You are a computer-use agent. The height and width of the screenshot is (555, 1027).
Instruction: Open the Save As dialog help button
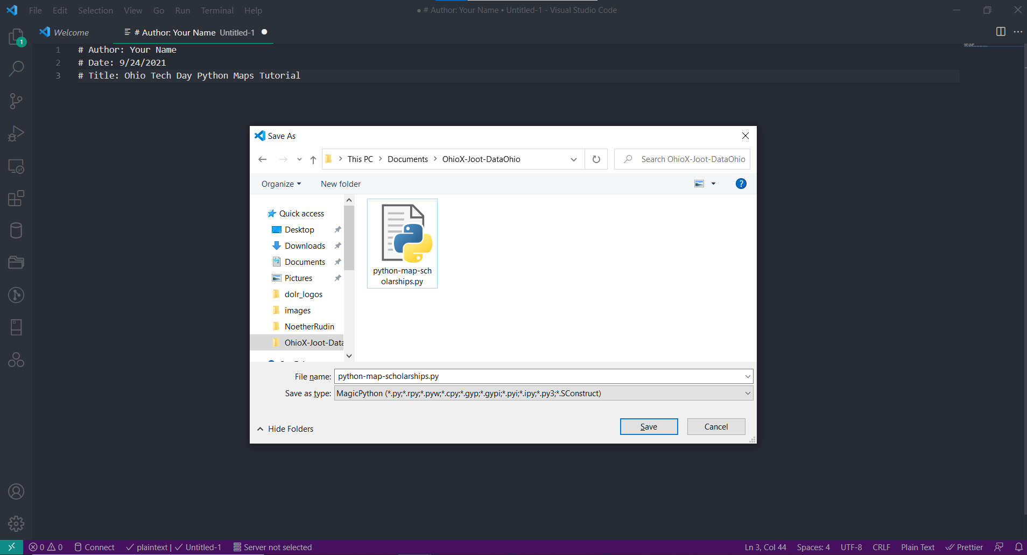pos(741,184)
